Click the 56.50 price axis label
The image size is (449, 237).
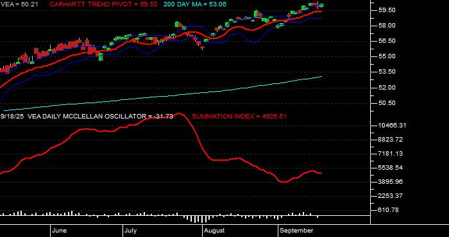coord(387,41)
